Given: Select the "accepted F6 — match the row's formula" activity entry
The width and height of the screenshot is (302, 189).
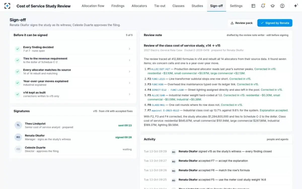Looking at the screenshot, I should click(x=214, y=170).
